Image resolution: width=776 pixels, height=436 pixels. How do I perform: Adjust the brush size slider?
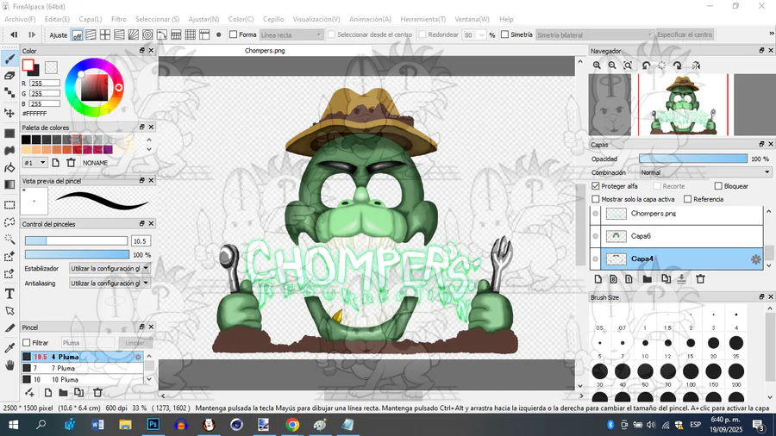coord(76,240)
